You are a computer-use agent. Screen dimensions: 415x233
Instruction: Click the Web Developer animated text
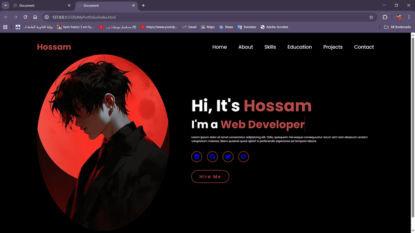[262, 124]
